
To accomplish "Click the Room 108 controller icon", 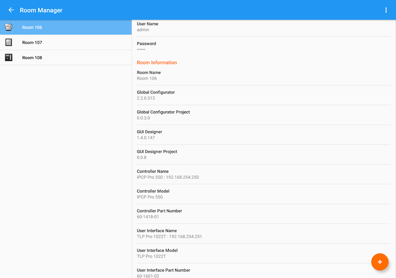I will click(x=9, y=58).
